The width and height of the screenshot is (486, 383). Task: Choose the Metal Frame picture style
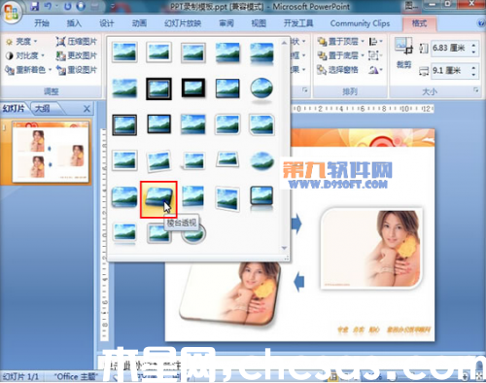click(x=193, y=52)
